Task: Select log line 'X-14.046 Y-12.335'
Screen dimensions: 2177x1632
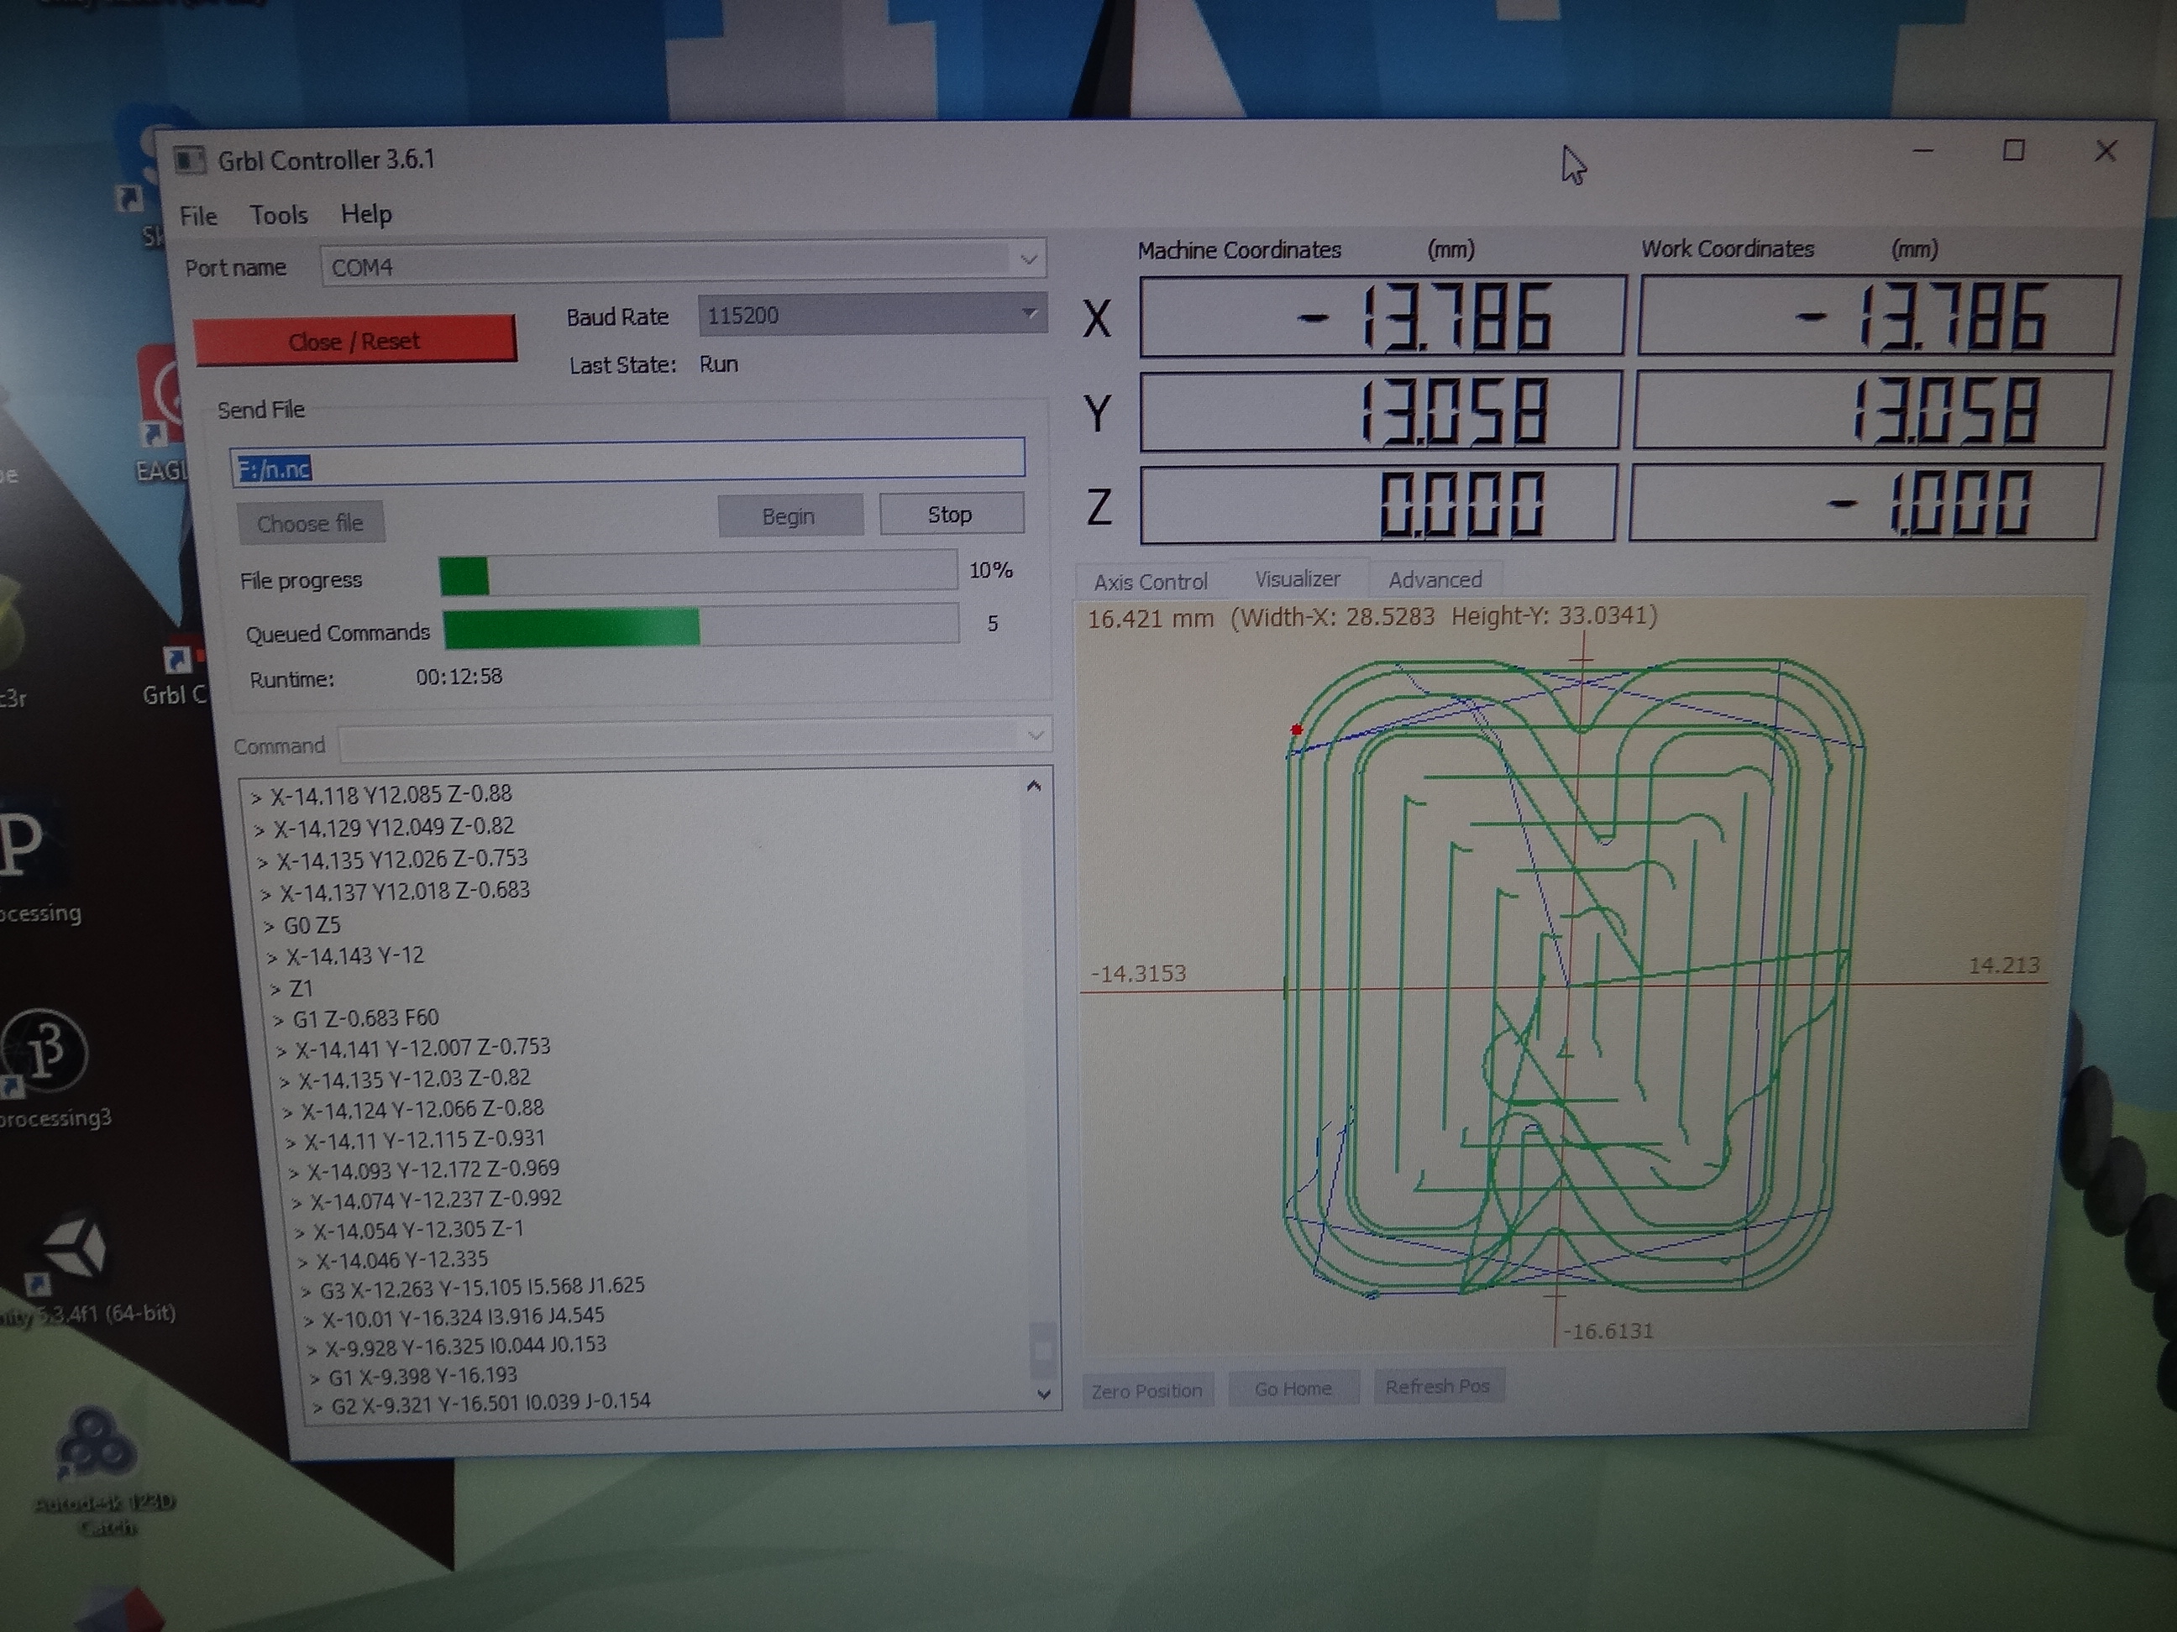Action: (x=401, y=1260)
